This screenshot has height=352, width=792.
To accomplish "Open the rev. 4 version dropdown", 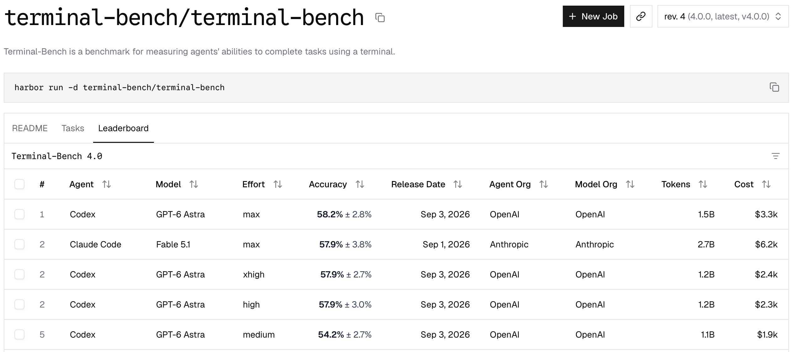I will click(x=723, y=16).
